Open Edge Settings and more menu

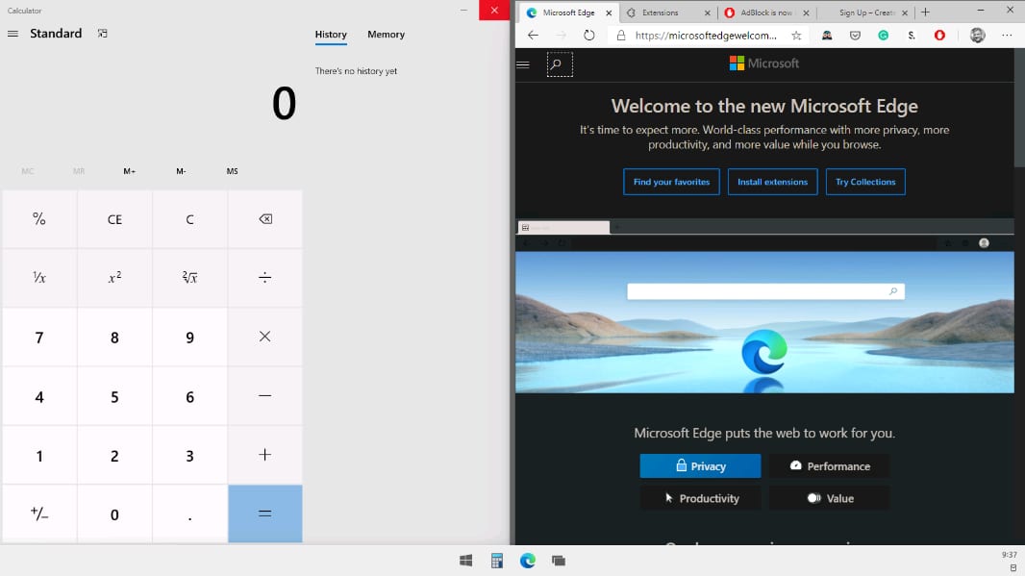pos(1007,36)
